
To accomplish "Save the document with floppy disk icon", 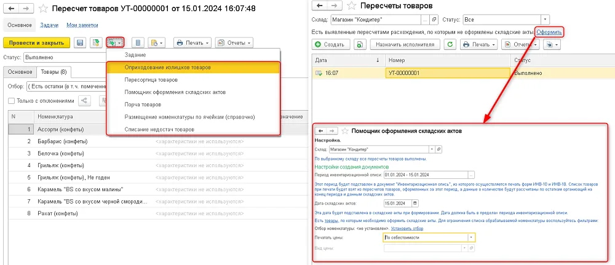I will point(80,42).
